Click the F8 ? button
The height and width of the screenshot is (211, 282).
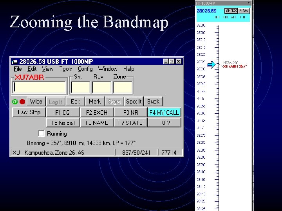pos(164,123)
